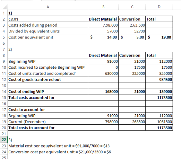Screen dimensions: 181x159
Task: Select row 5 header
Action: click(x=4, y=37)
